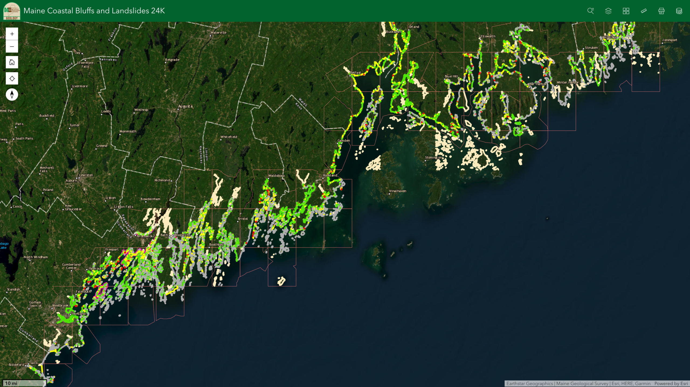Open the layer list panel
Image resolution: width=690 pixels, height=387 pixels.
pos(608,11)
